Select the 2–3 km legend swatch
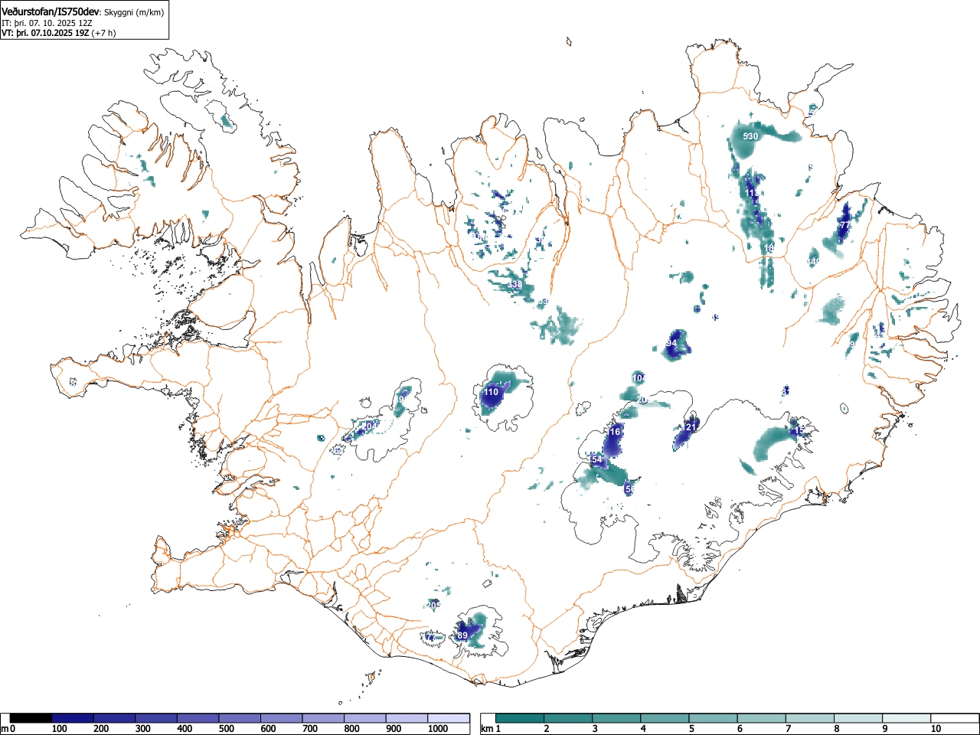 point(568,718)
